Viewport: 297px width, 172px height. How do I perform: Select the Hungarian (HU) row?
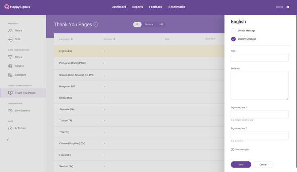point(139,87)
